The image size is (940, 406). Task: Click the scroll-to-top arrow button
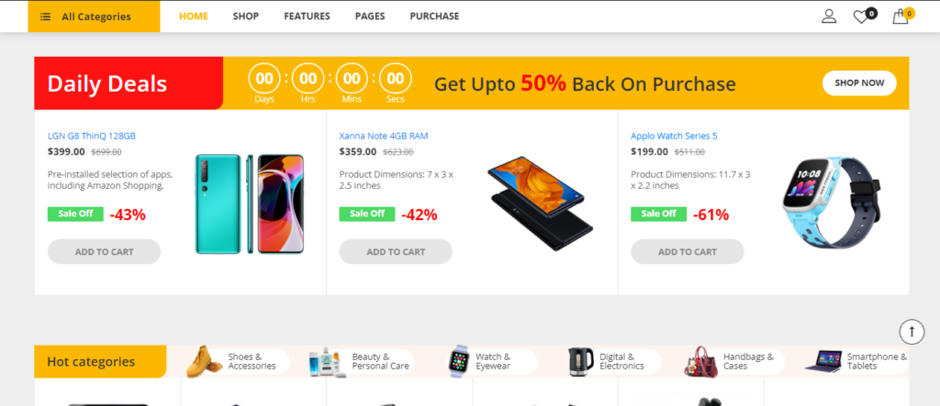(911, 331)
